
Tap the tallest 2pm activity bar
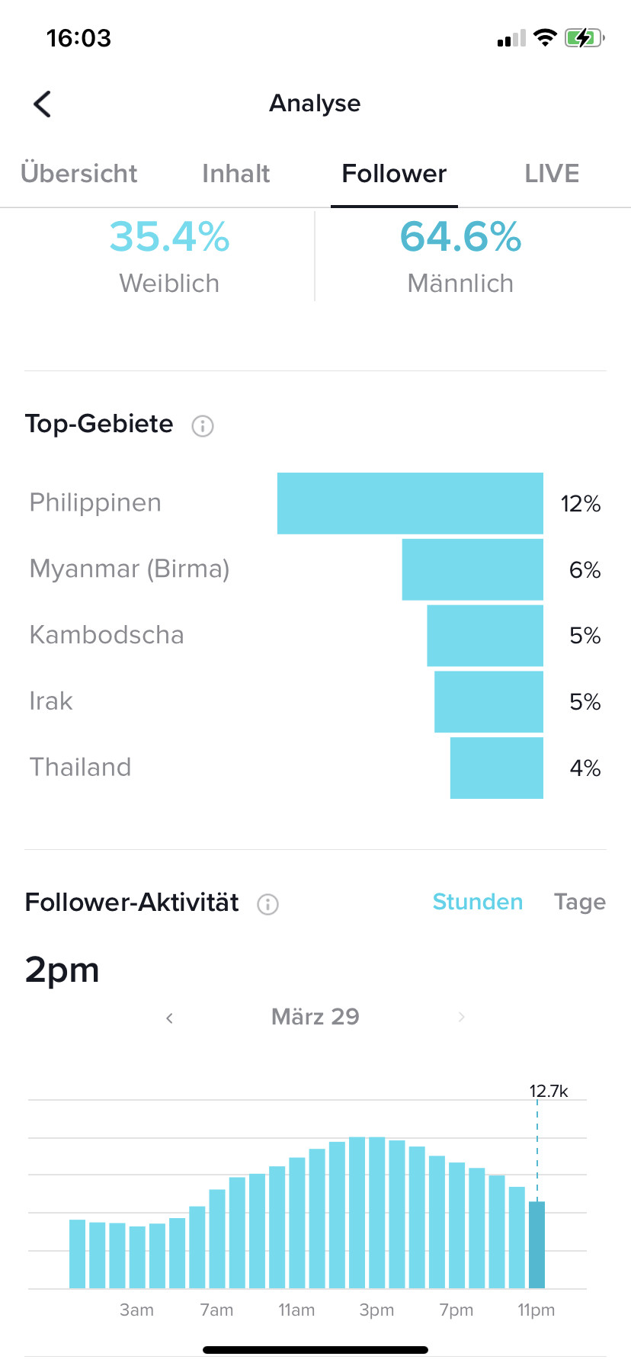pyautogui.click(x=357, y=1213)
